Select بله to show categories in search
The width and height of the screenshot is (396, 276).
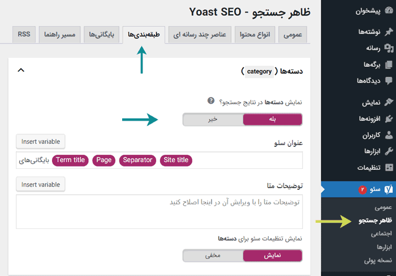(273, 120)
